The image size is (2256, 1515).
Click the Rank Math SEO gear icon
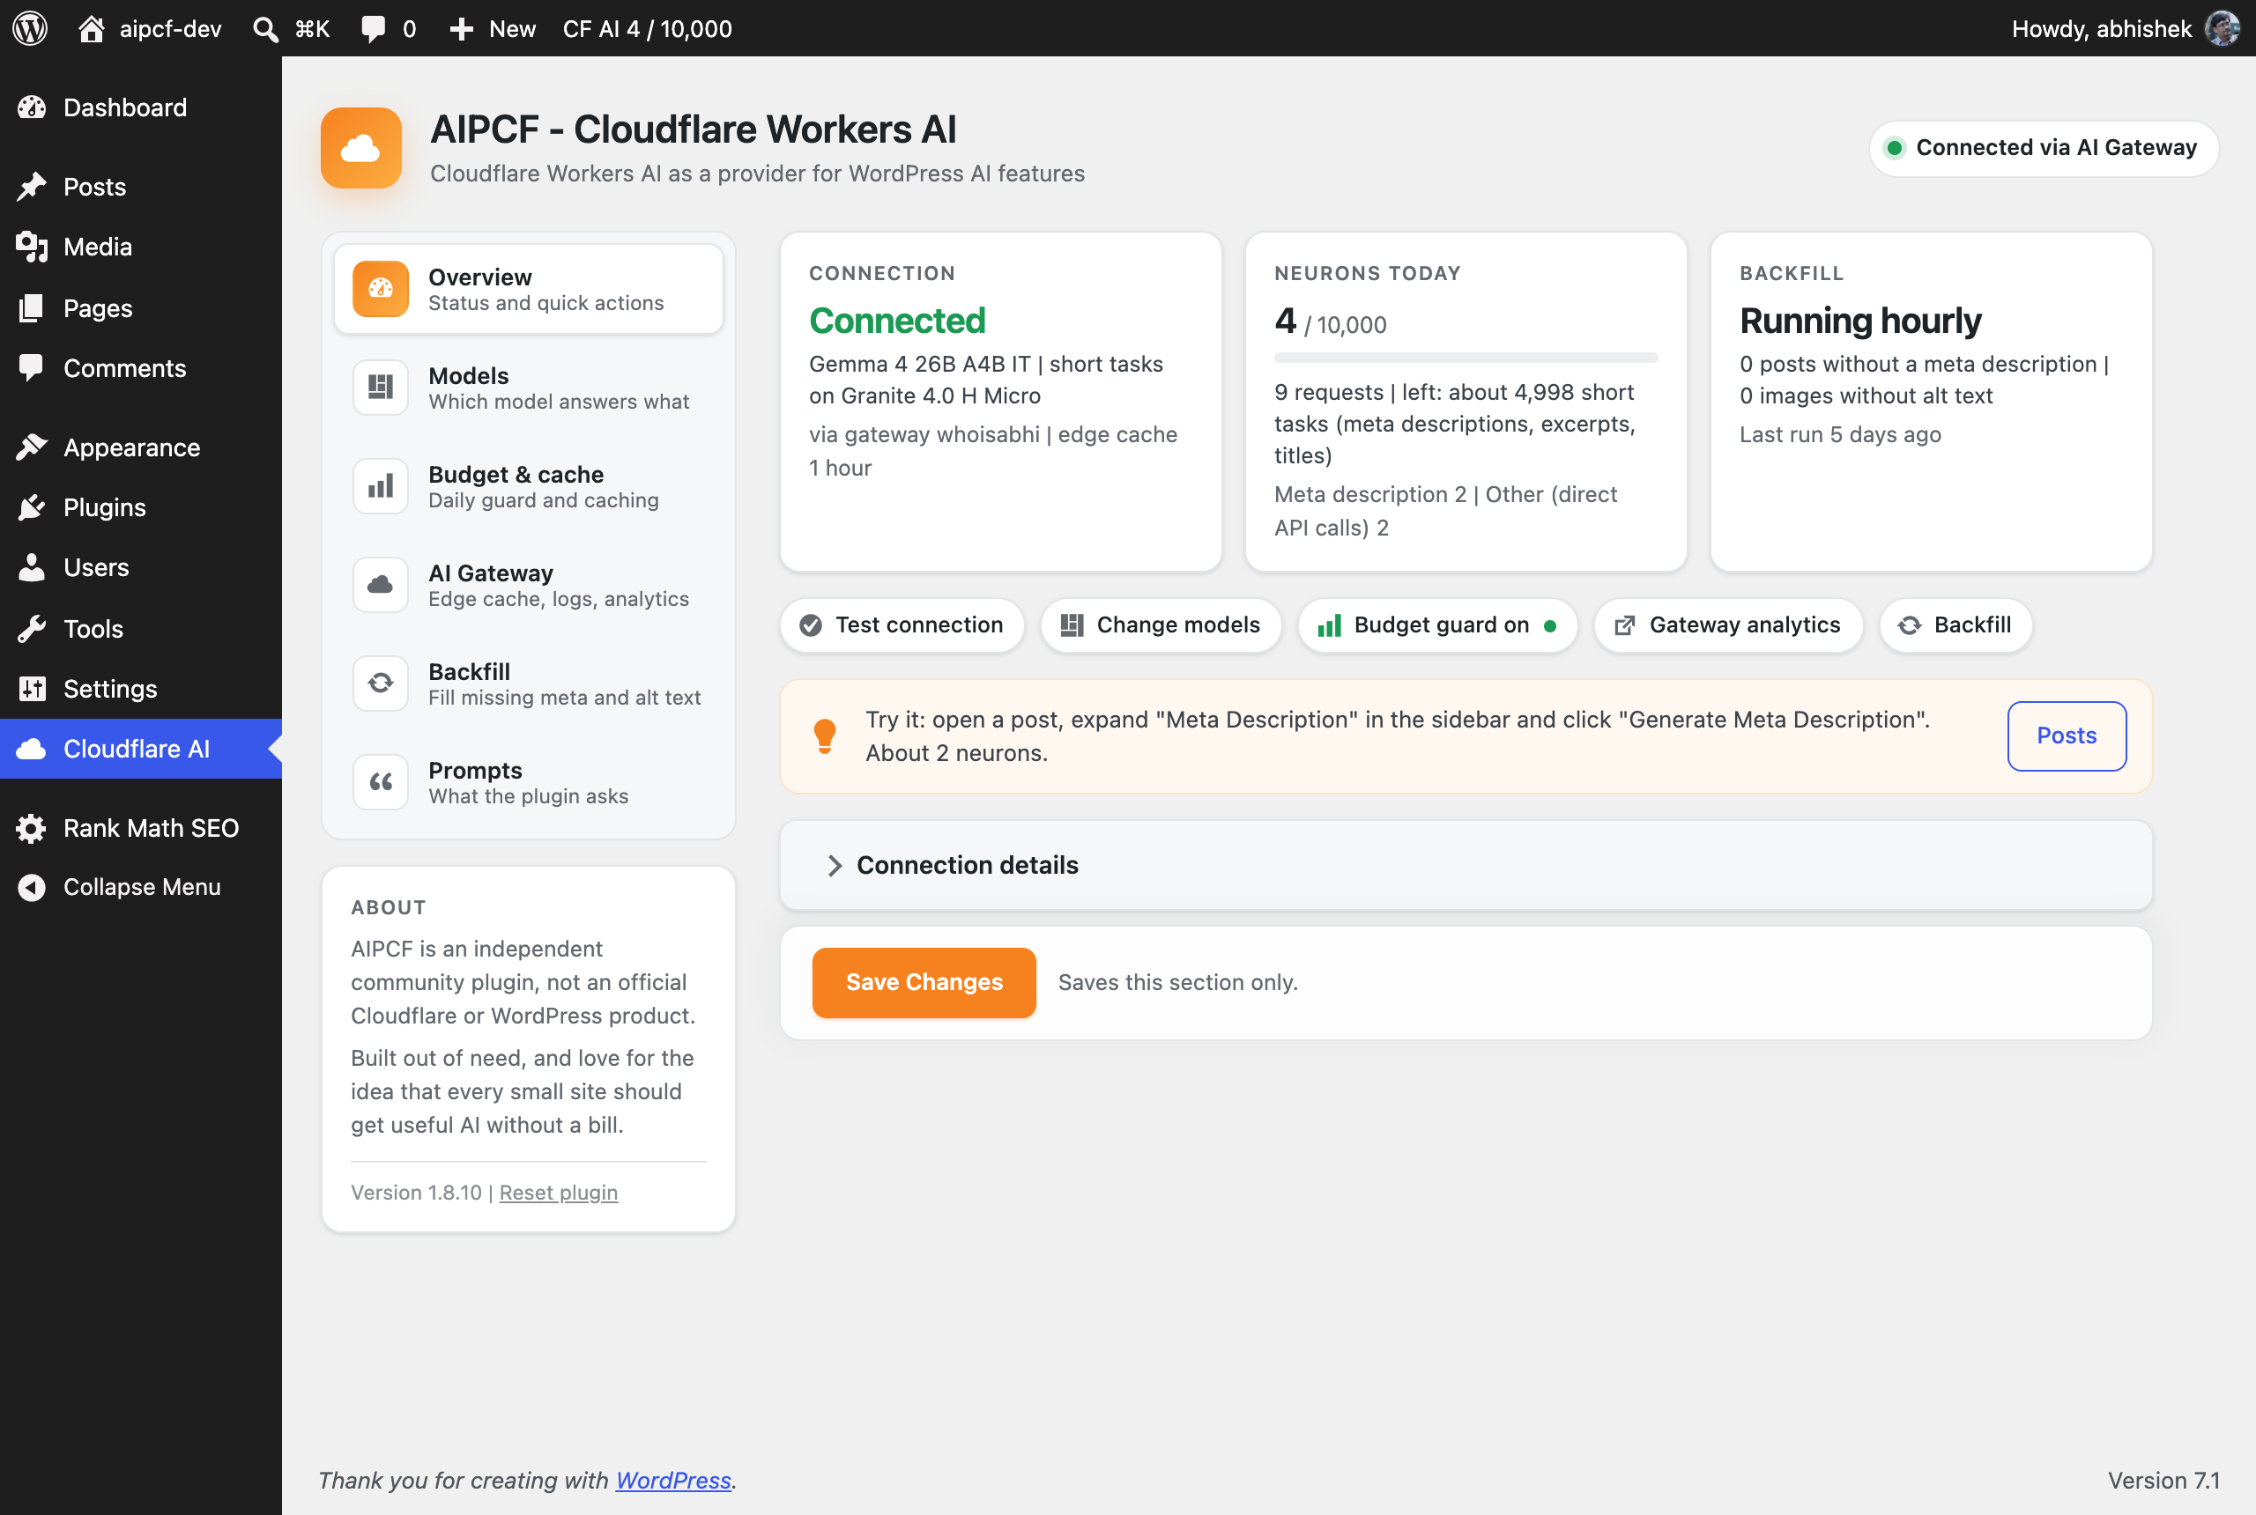[32, 828]
